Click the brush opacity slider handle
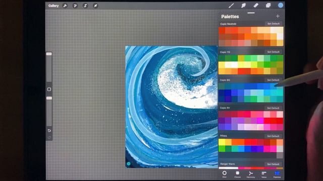Viewport: 323px width, 181px height. [x=49, y=98]
